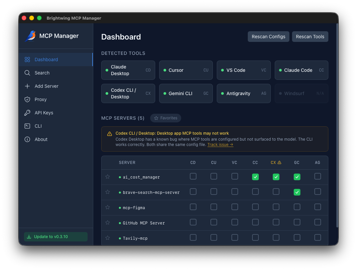Click the warning triangle in the Codex notice banner
This screenshot has height=270, width=357.
[109, 133]
